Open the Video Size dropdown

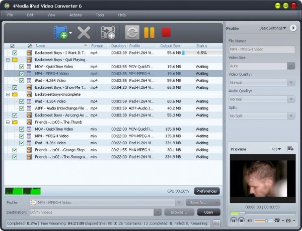pos(290,66)
